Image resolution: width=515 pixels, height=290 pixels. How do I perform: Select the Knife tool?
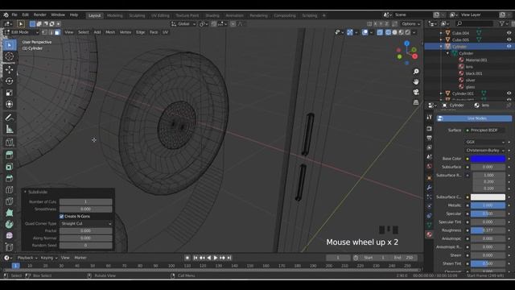9,201
